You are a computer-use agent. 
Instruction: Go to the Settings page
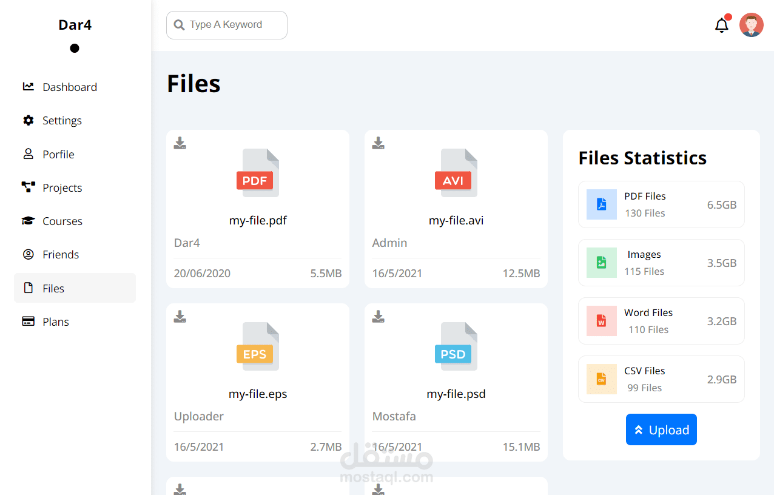[x=75, y=120]
